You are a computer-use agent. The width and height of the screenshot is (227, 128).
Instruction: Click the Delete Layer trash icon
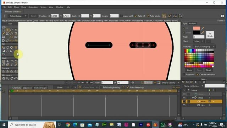pos(196,82)
